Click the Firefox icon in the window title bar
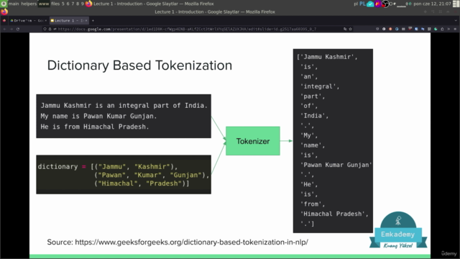 tap(4, 12)
